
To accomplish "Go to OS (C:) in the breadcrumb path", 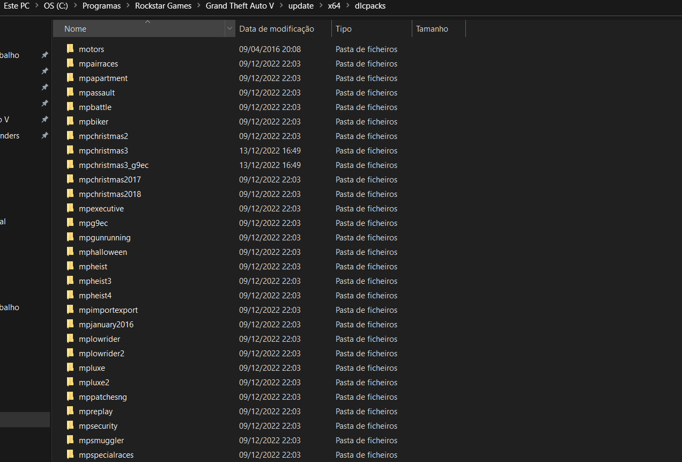I will coord(56,6).
